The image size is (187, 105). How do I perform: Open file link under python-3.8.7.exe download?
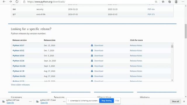point(10,103)
